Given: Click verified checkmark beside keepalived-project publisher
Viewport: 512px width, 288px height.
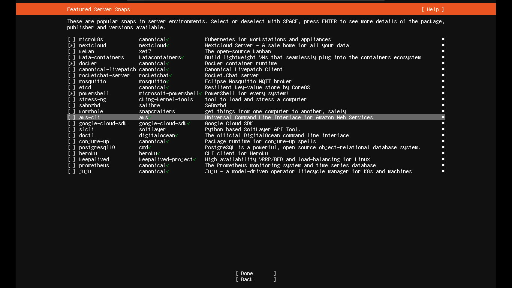Looking at the screenshot, I should coord(195,159).
